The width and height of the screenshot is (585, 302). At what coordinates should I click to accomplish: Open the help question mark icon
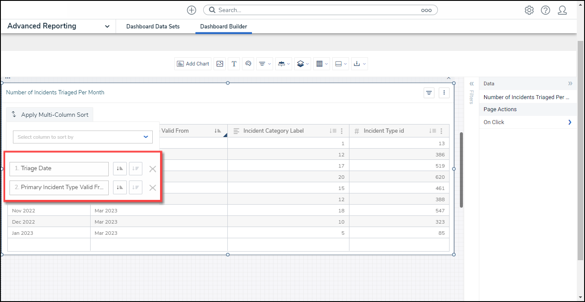tap(545, 10)
